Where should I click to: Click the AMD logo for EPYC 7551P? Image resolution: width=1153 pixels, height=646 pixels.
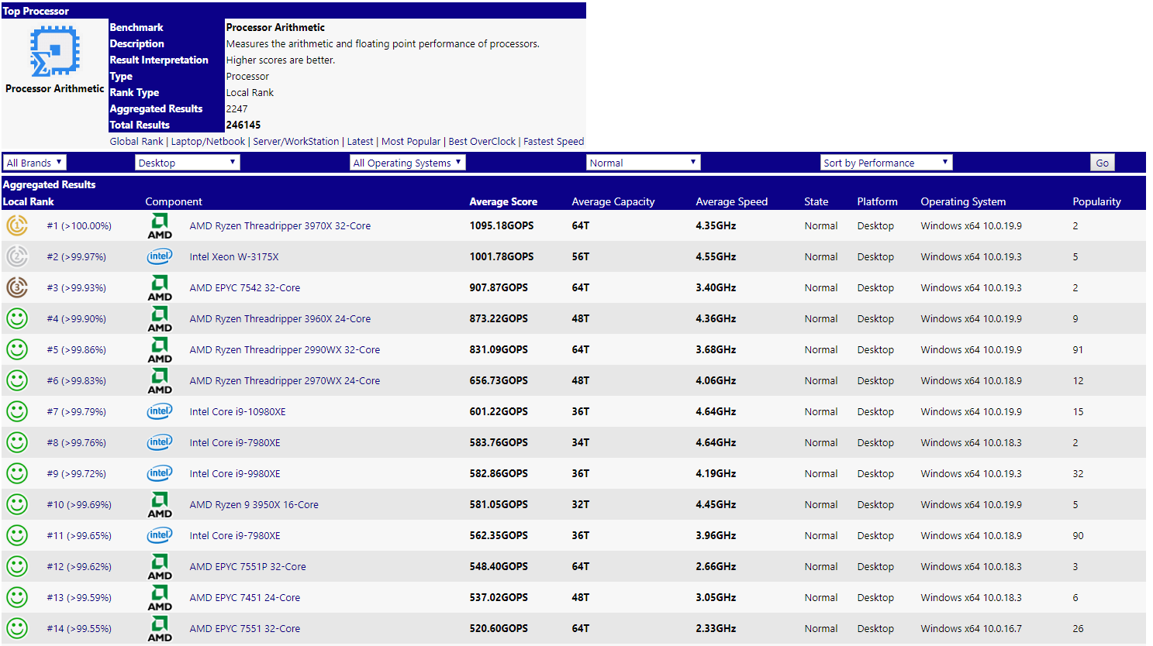click(160, 566)
